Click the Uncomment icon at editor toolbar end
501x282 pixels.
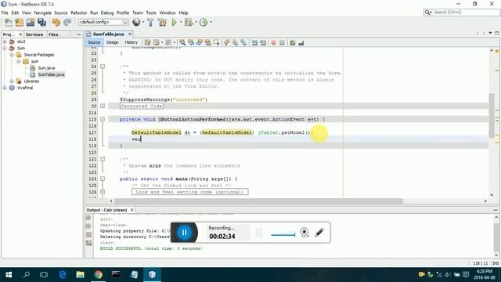(x=301, y=42)
